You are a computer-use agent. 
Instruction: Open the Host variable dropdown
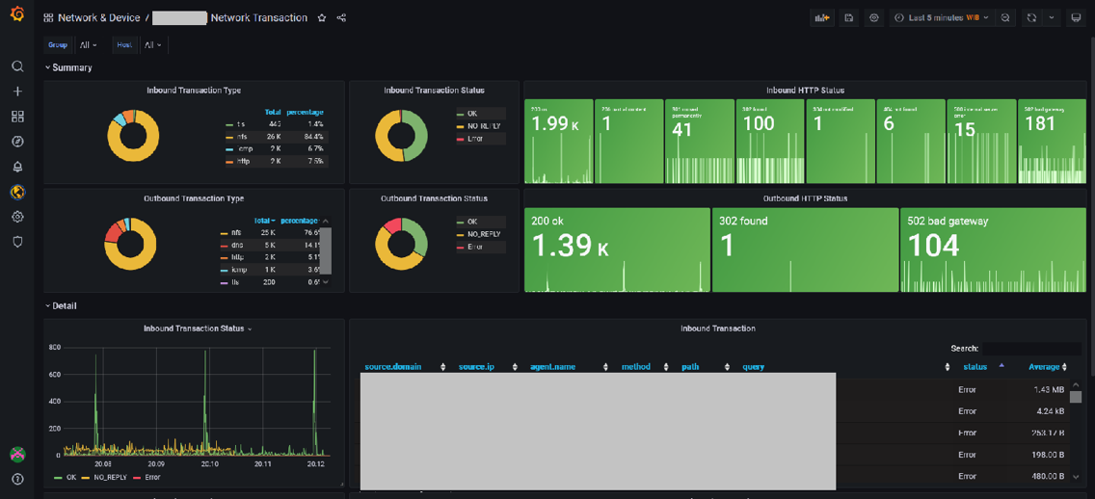click(152, 44)
